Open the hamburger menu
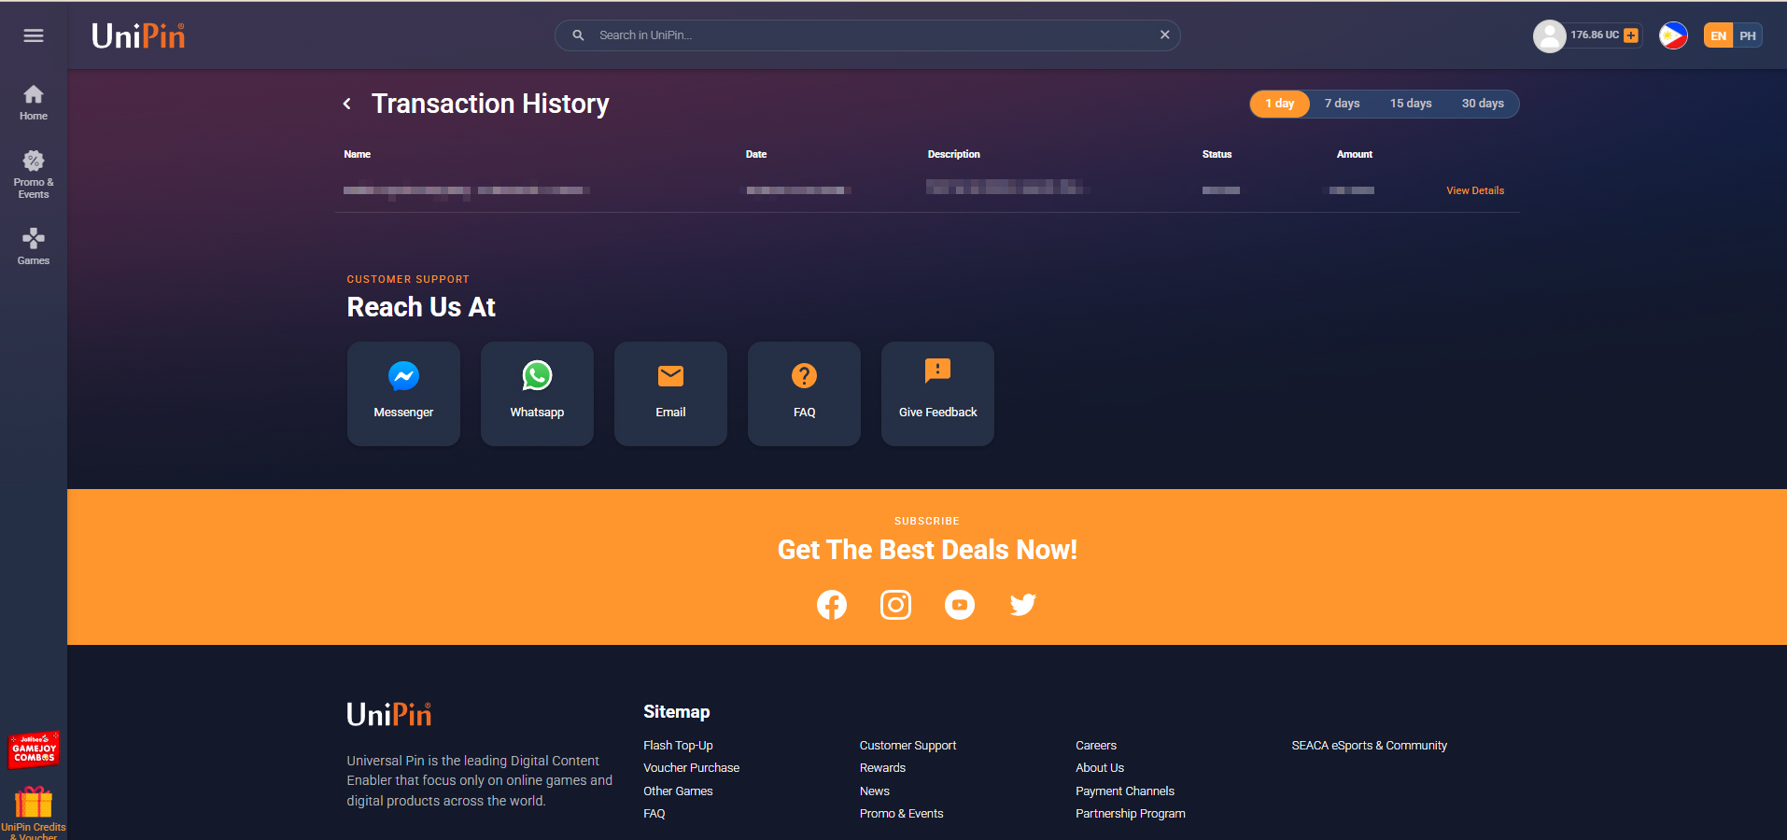This screenshot has width=1787, height=840. click(x=34, y=35)
